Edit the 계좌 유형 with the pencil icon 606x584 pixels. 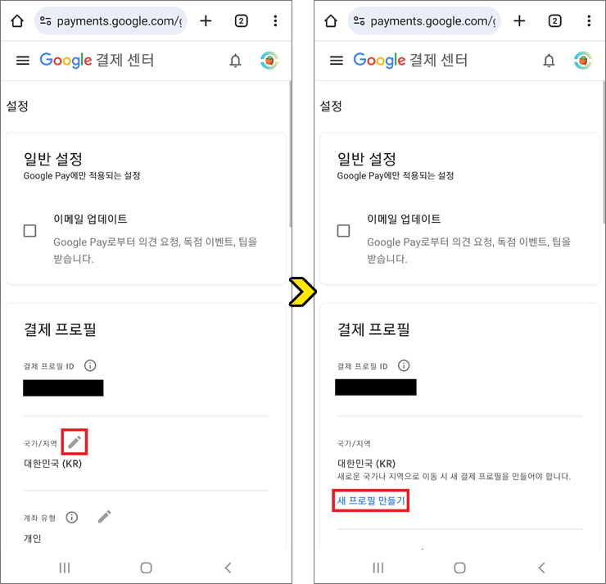pos(104,517)
